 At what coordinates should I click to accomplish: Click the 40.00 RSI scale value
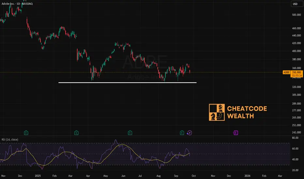(x=295, y=159)
